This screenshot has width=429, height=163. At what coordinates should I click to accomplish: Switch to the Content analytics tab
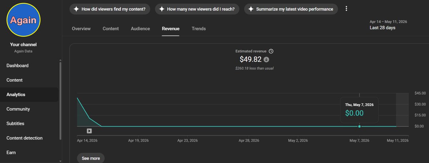110,29
